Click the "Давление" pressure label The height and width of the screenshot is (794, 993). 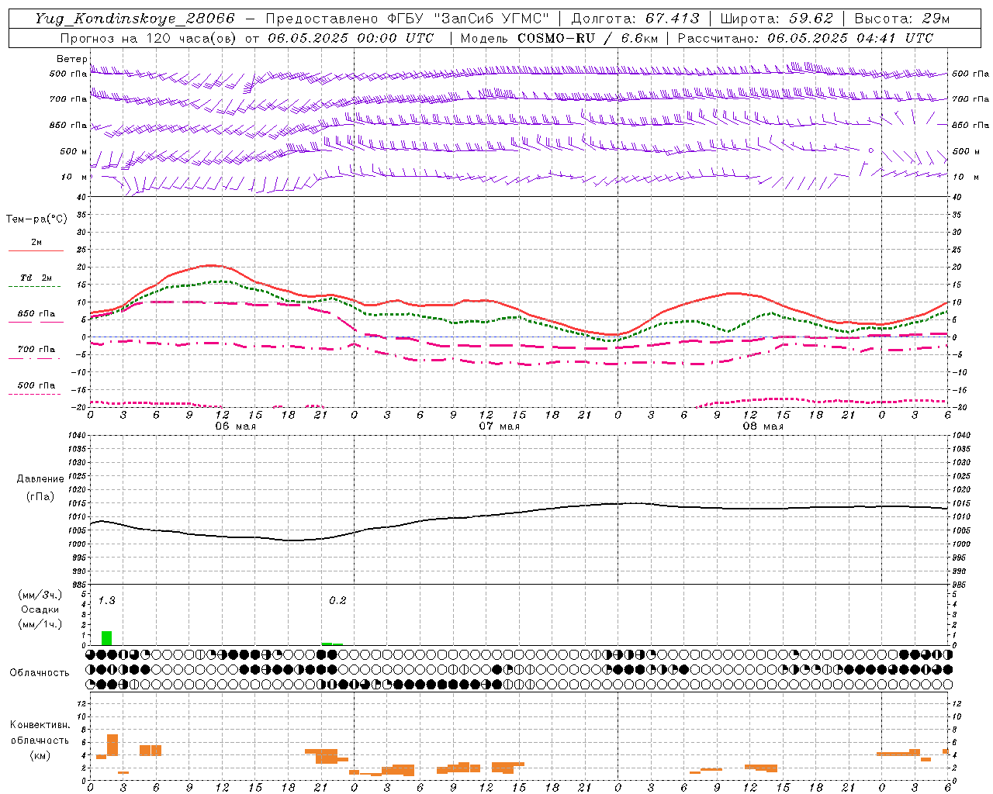[x=40, y=478]
